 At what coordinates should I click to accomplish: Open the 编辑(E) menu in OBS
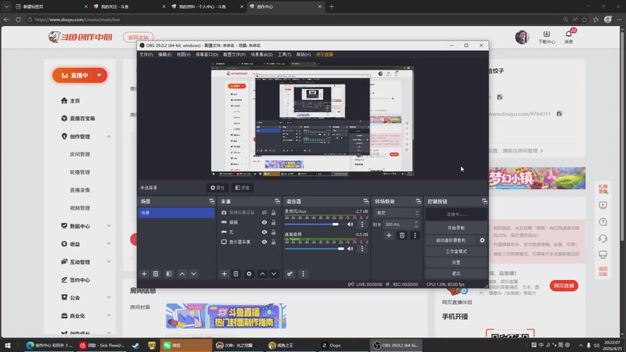click(x=164, y=55)
